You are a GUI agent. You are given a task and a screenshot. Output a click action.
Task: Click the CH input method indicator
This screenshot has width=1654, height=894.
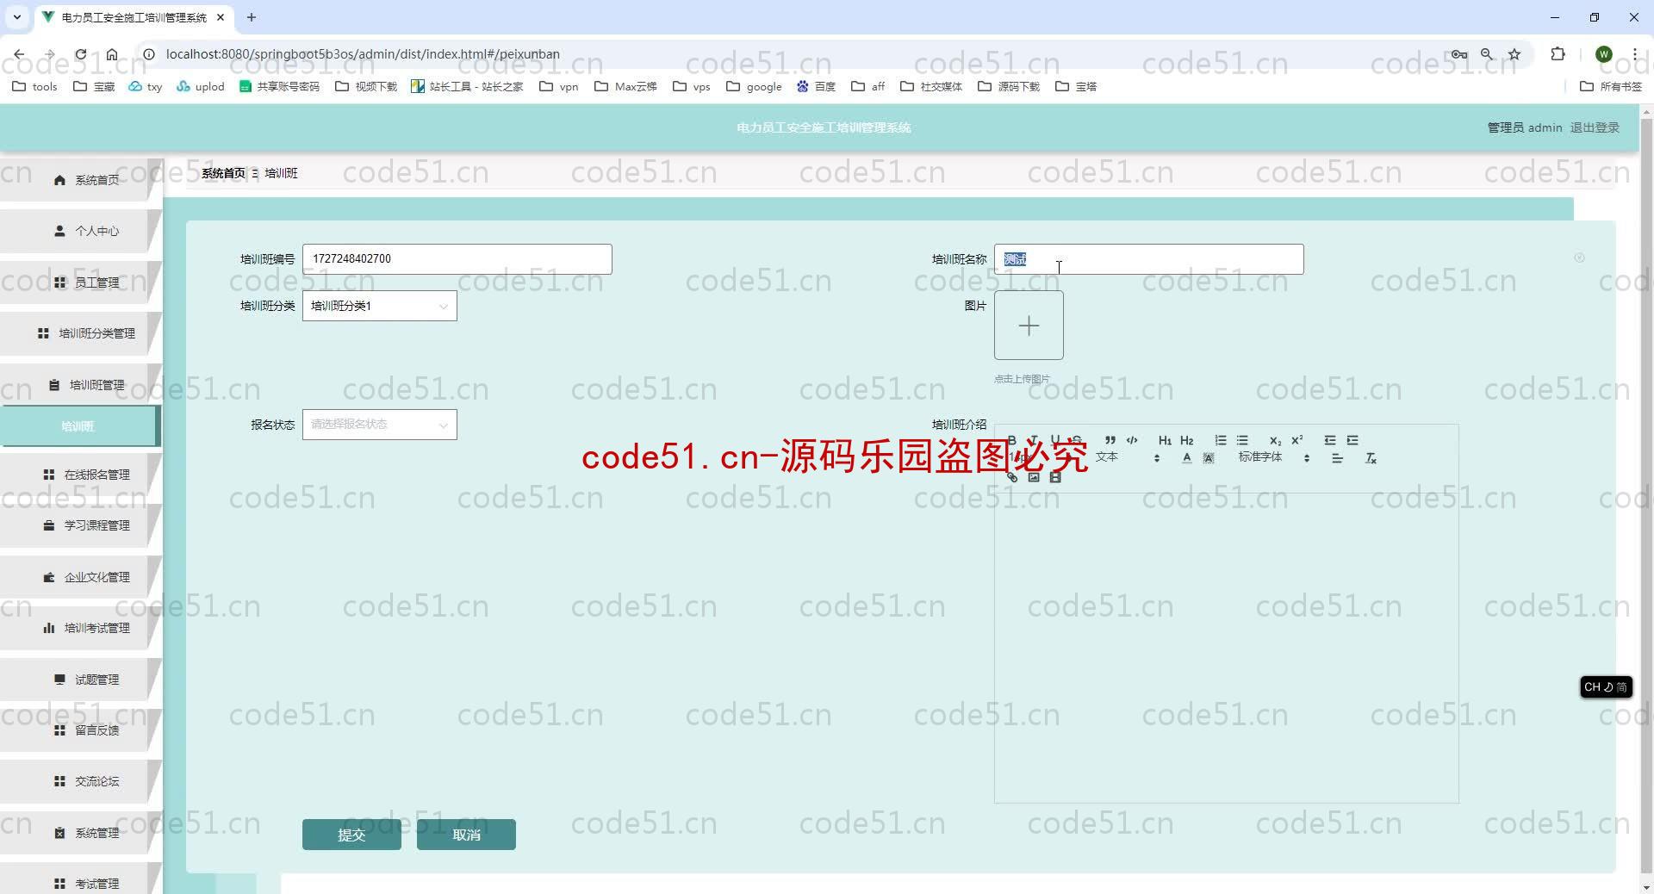[1606, 687]
